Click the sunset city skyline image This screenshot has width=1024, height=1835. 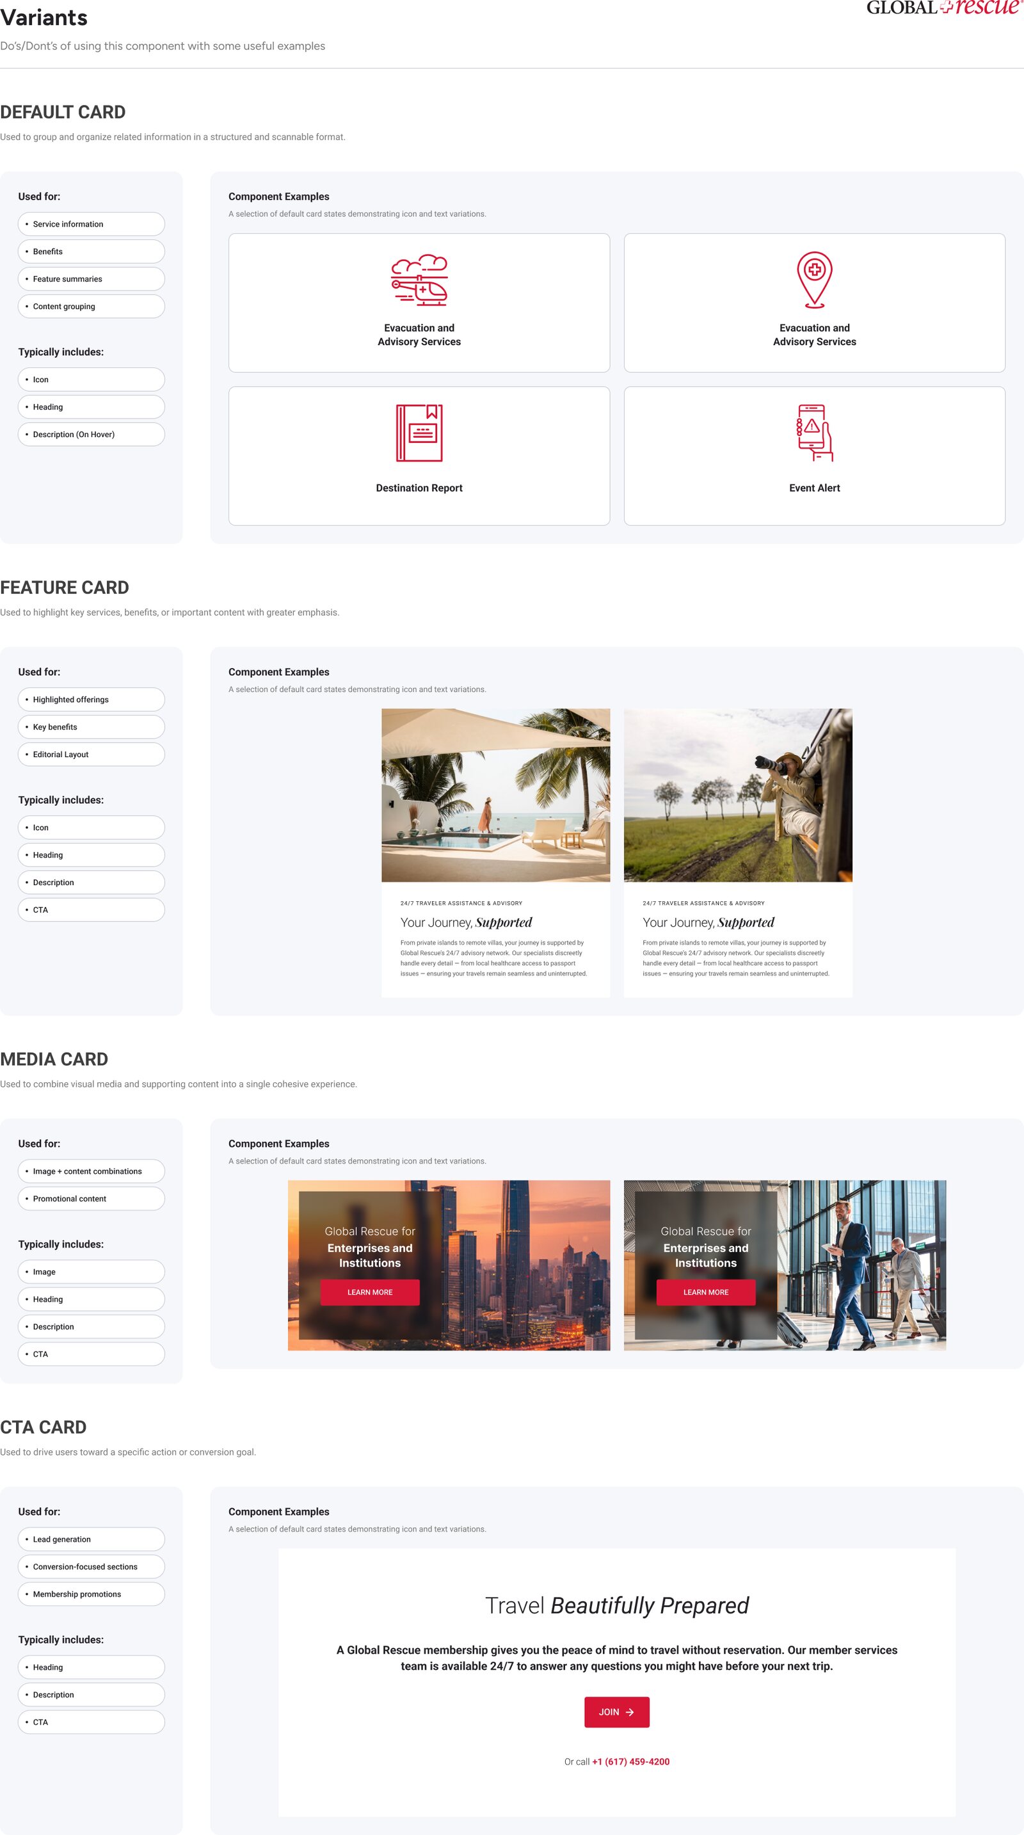[449, 1265]
